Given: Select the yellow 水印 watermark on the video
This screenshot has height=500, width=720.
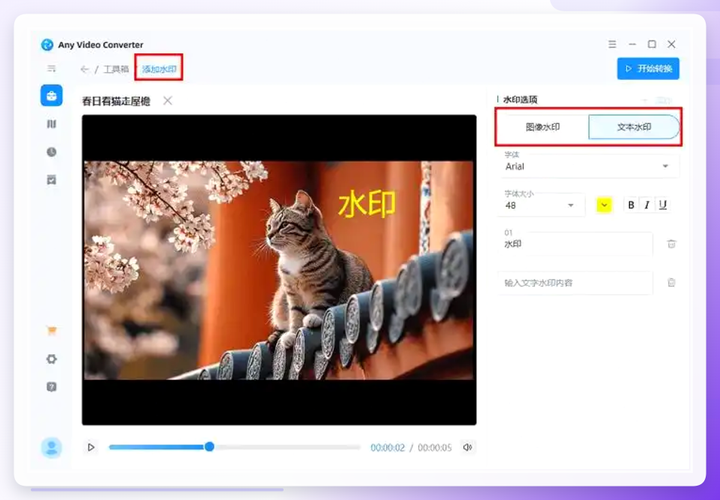Looking at the screenshot, I should [x=367, y=204].
